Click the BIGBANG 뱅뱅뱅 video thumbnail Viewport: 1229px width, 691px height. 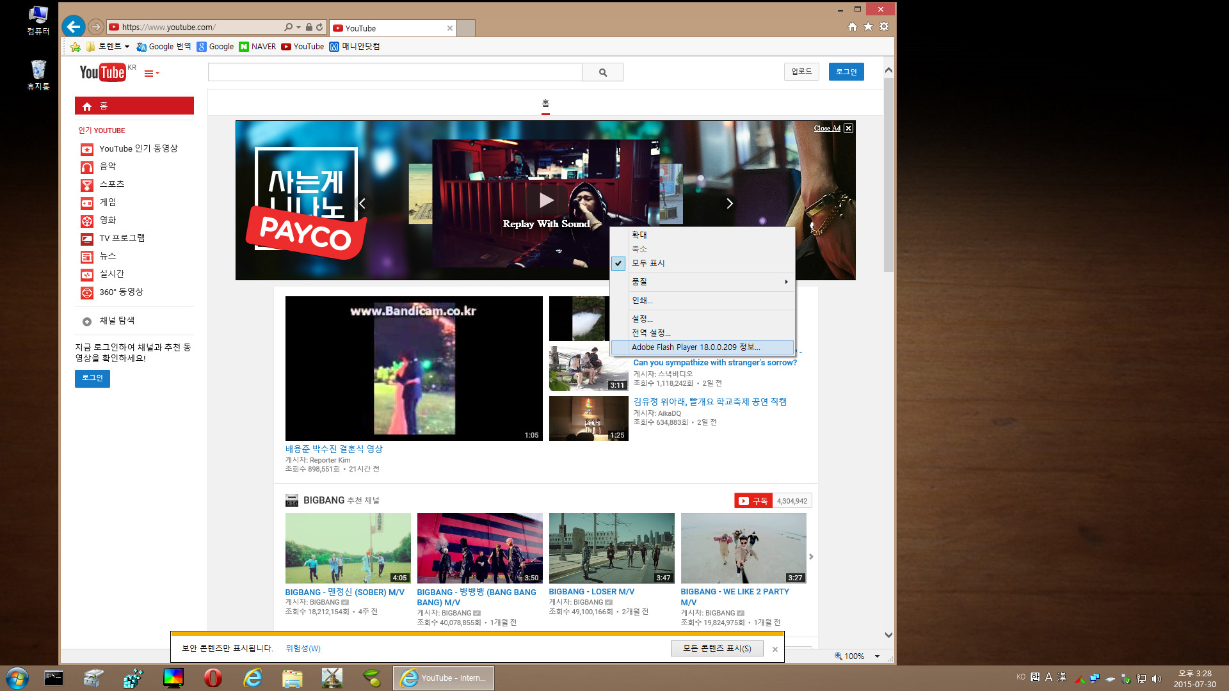pyautogui.click(x=479, y=548)
